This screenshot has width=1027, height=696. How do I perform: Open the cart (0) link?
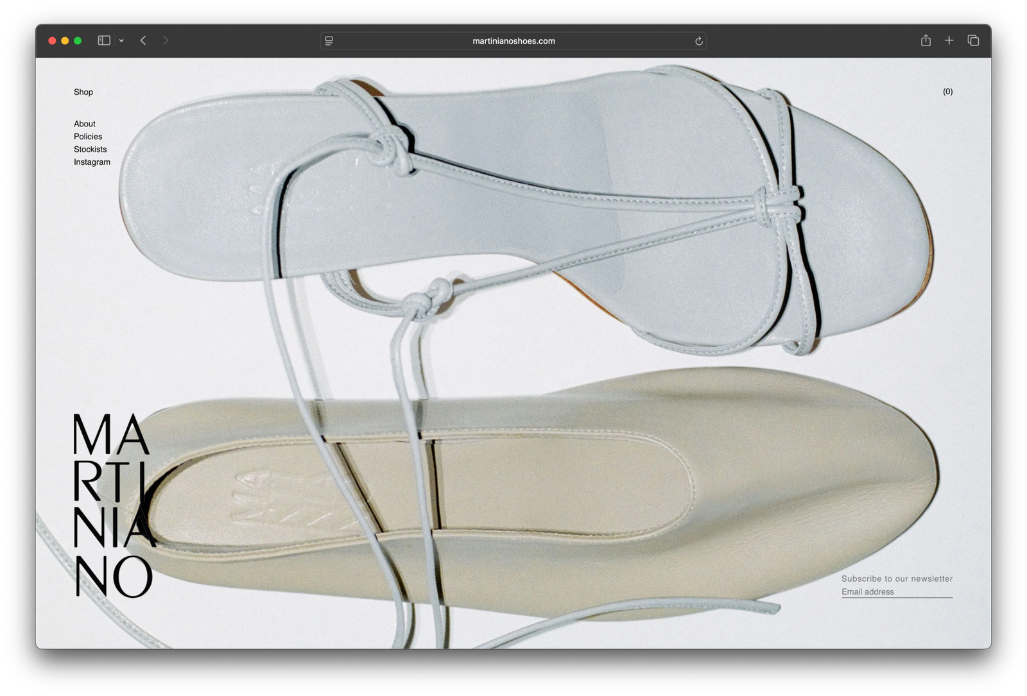[948, 92]
